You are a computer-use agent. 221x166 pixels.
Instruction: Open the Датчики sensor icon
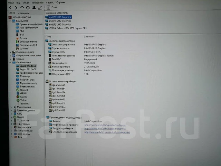[17, 48]
